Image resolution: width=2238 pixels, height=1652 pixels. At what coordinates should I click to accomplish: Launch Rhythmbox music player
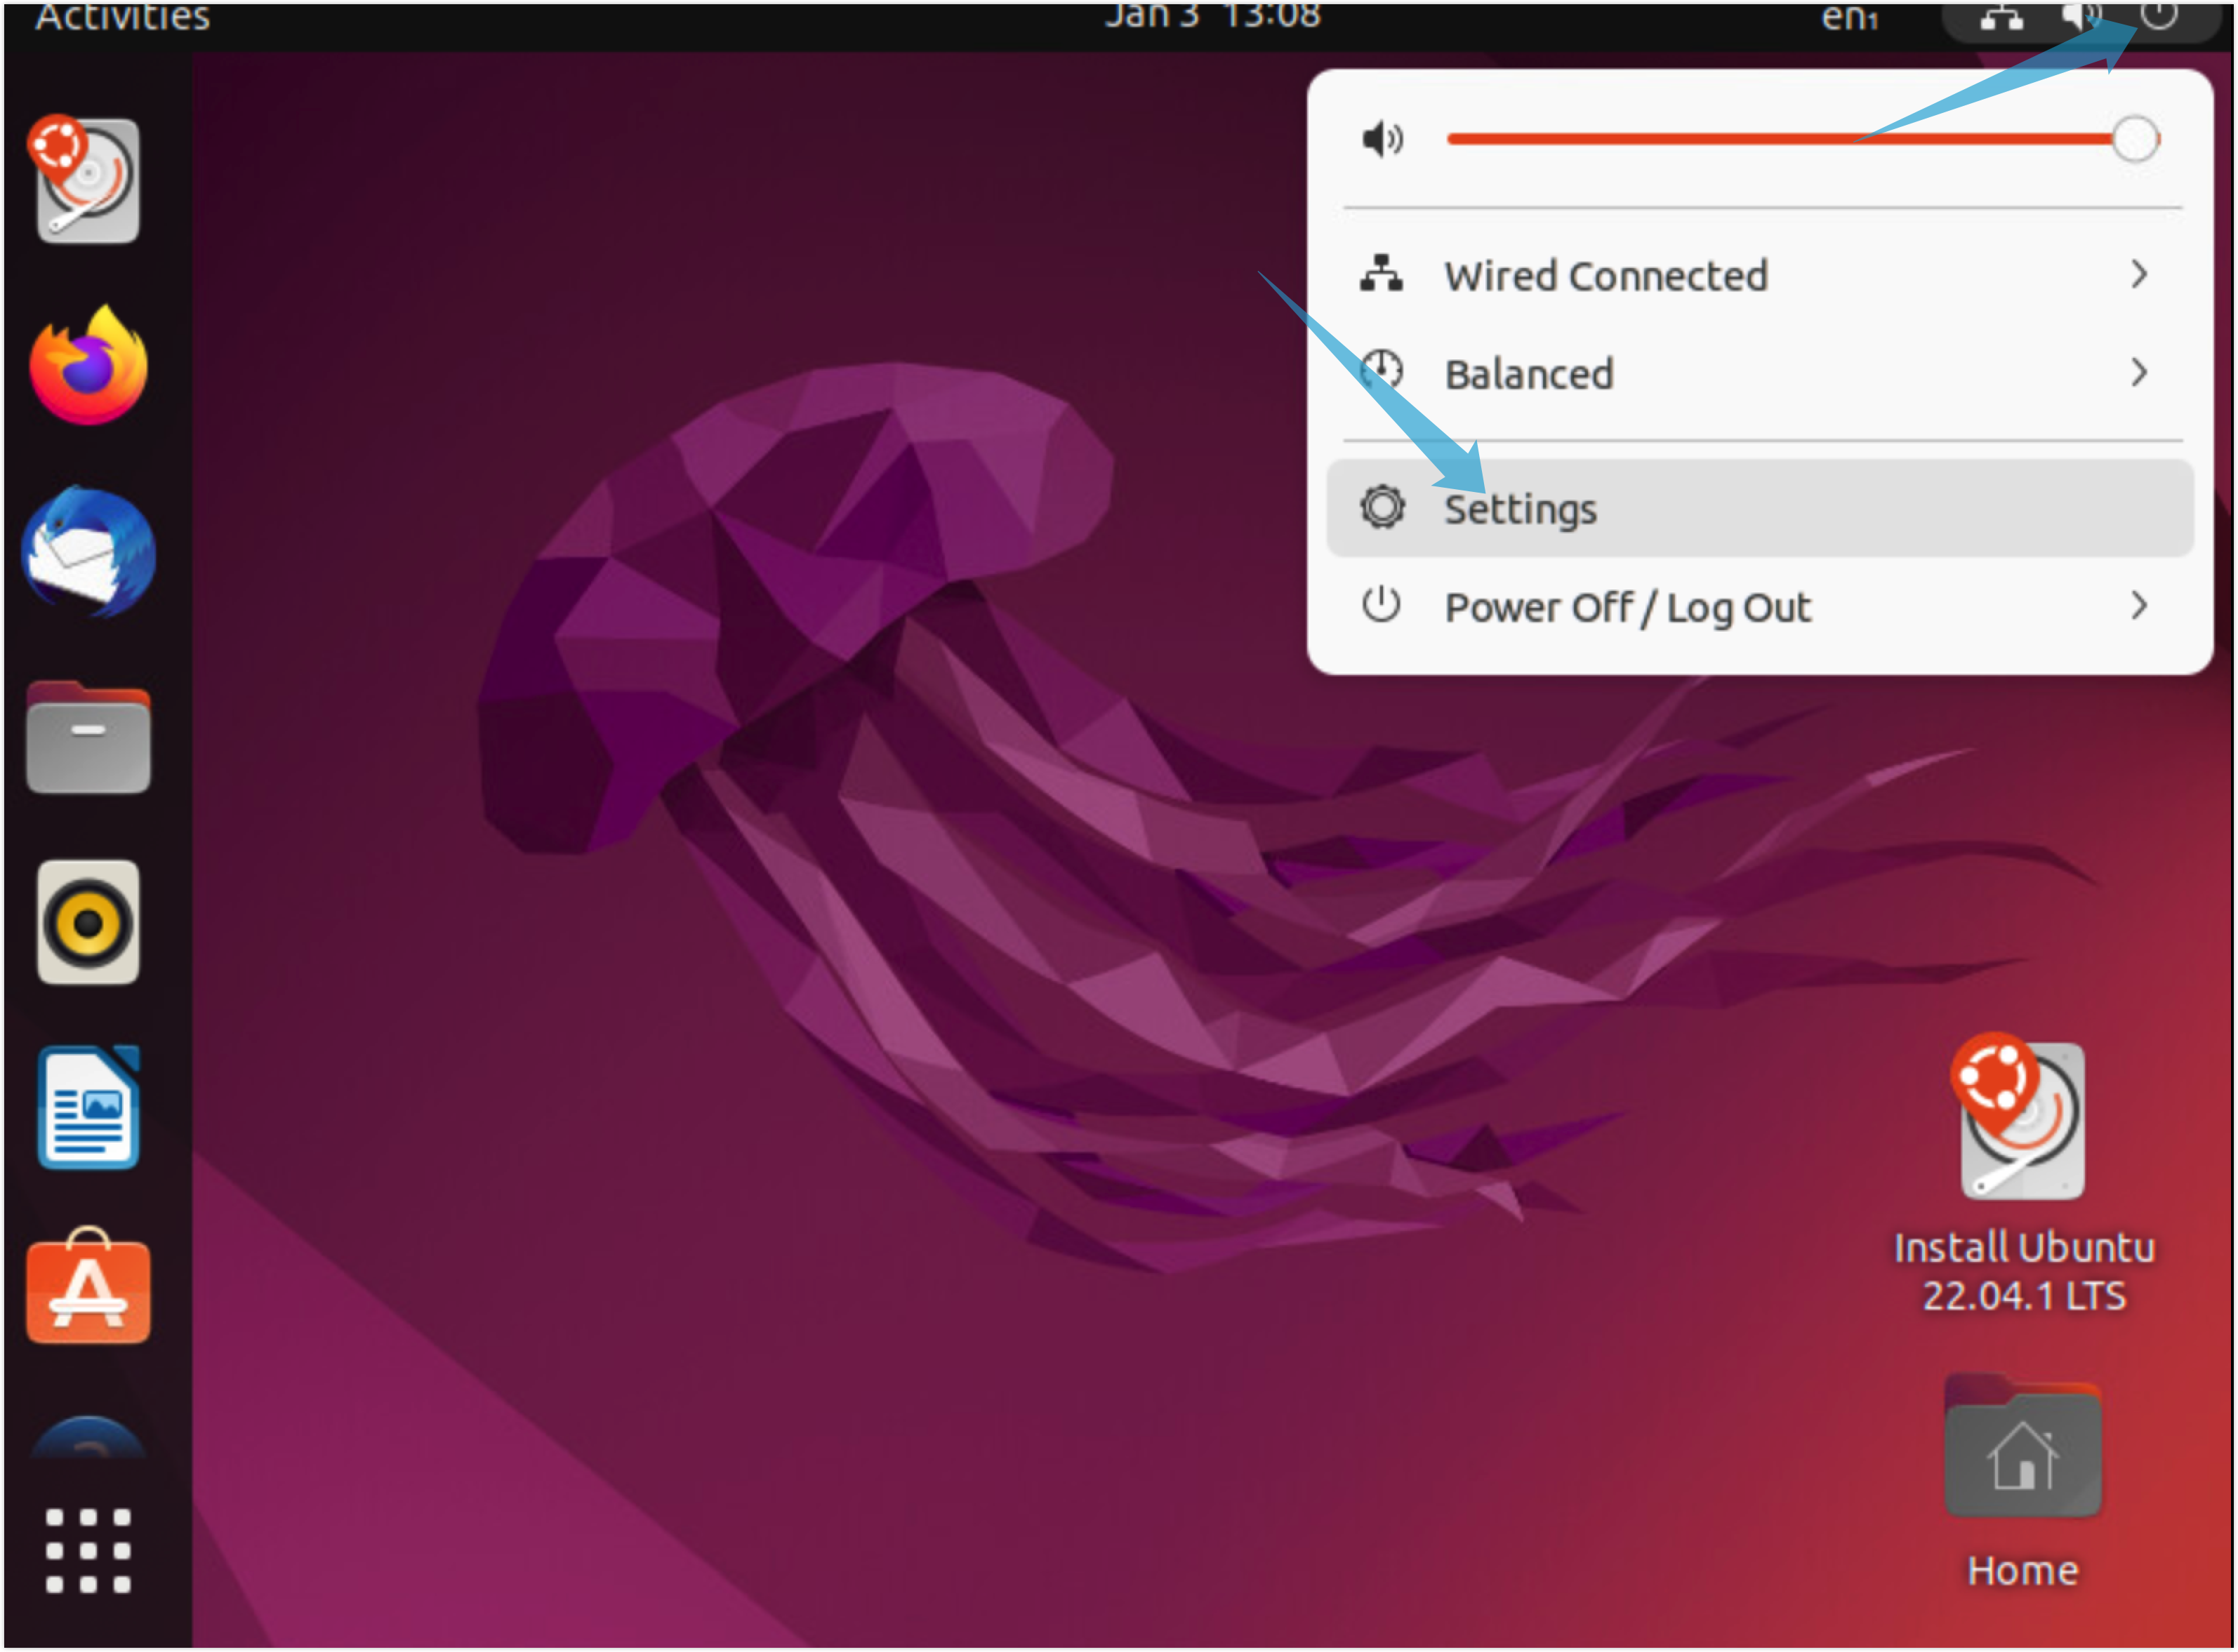[x=88, y=922]
